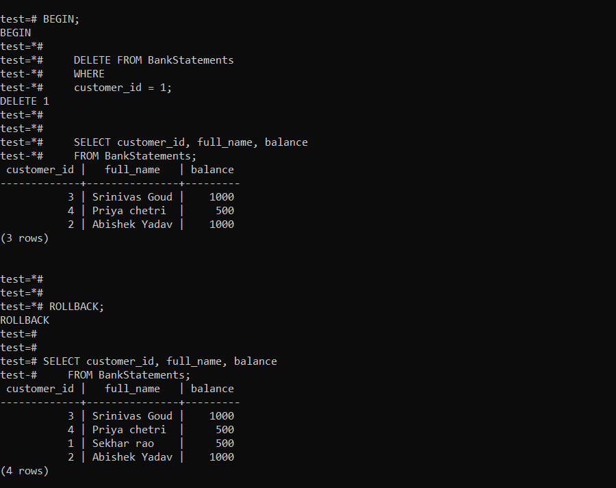Click the first Srinivas Goud row
Image resolution: width=616 pixels, height=488 pixels.
[x=132, y=197]
